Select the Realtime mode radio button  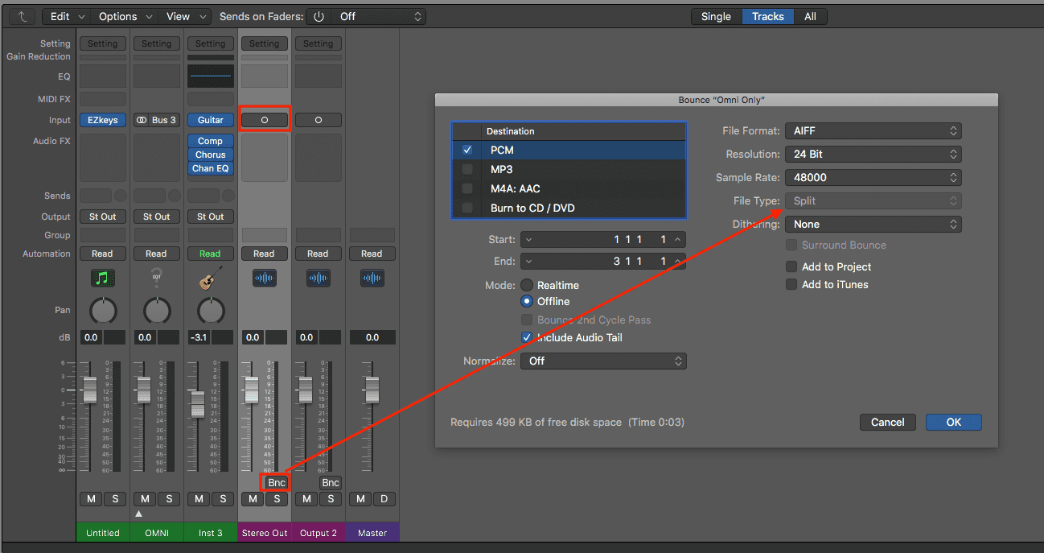click(527, 285)
